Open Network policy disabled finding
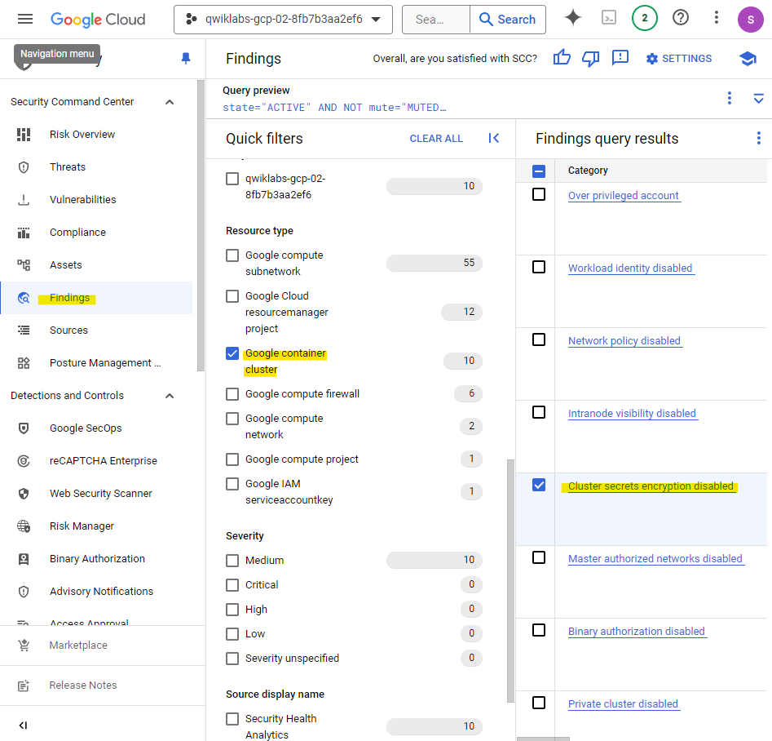The width and height of the screenshot is (772, 741). 624,340
